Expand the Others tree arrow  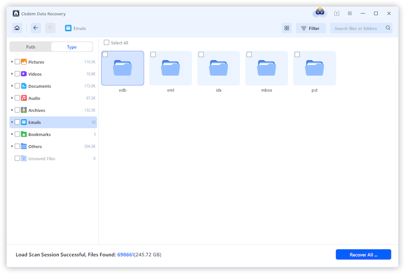point(12,146)
